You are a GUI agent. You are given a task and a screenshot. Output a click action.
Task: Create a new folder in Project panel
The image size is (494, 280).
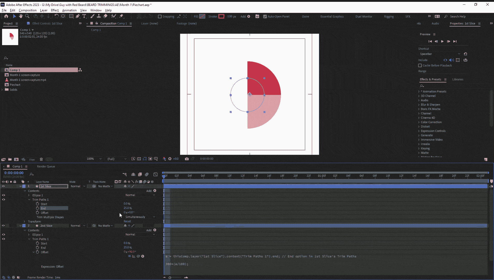pos(10,159)
